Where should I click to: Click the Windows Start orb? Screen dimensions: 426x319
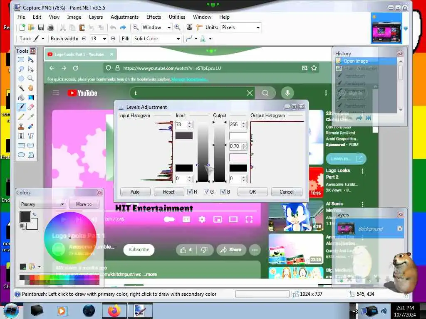[11, 311]
